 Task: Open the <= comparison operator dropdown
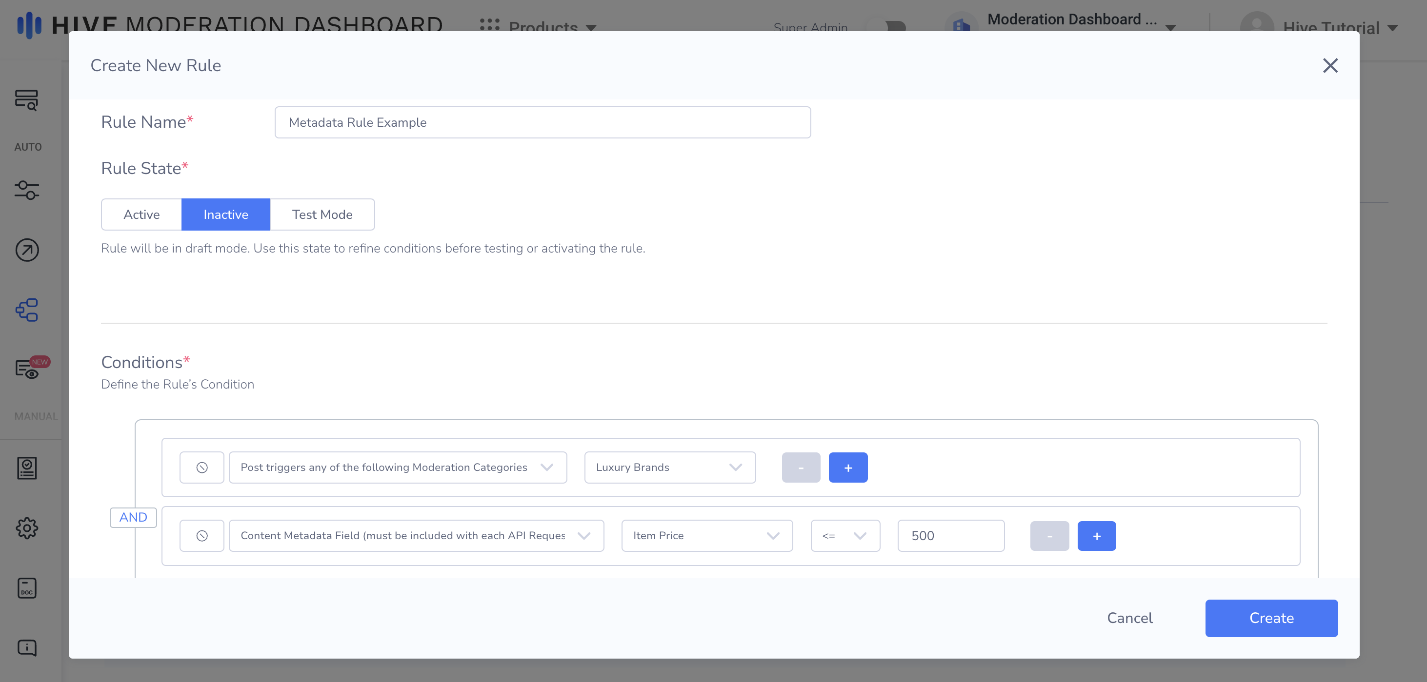point(844,535)
